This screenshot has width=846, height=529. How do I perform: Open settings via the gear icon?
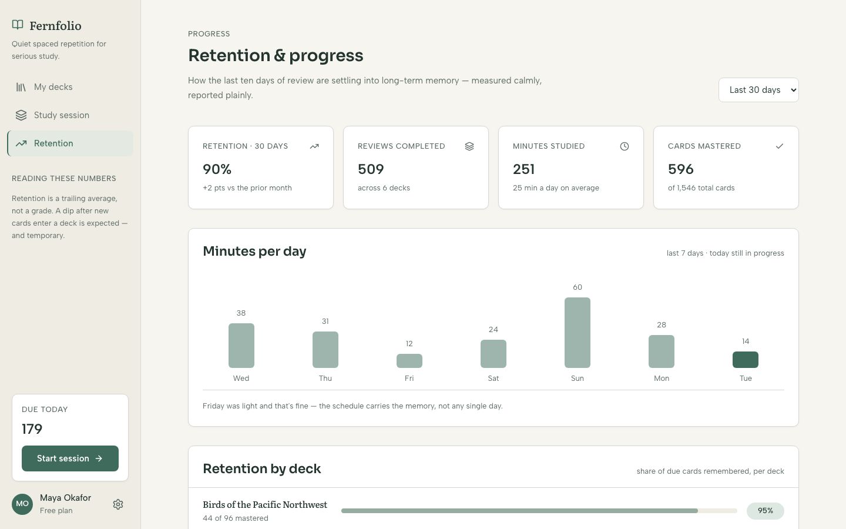coord(118,504)
